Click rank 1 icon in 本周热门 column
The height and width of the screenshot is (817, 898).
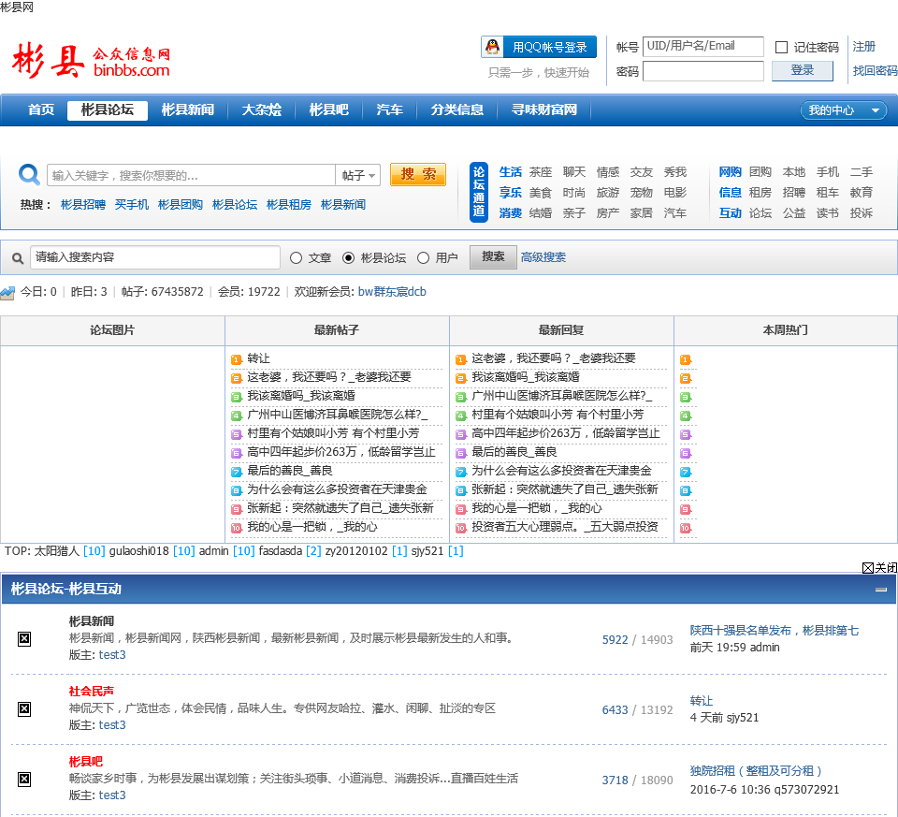[x=686, y=359]
